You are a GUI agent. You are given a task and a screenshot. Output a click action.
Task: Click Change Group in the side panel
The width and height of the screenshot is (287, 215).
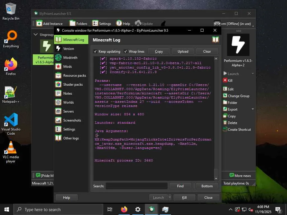tap(236, 96)
